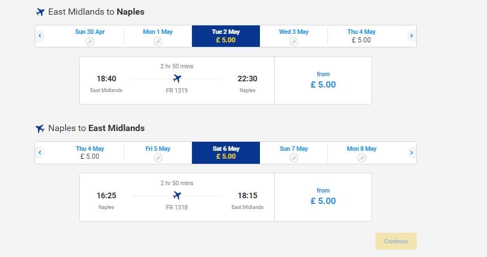The image size is (487, 257).
Task: Click the no-flight icon under Sun 30 Apr
Action: [x=90, y=41]
